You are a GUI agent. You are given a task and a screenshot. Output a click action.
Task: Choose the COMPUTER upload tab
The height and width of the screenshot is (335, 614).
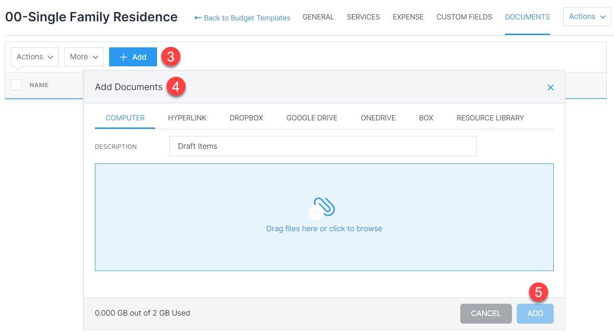pyautogui.click(x=125, y=118)
